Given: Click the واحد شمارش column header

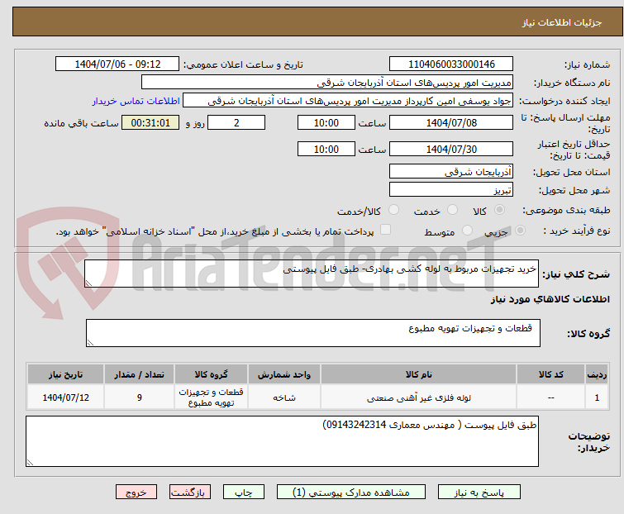Looking at the screenshot, I should tap(284, 374).
